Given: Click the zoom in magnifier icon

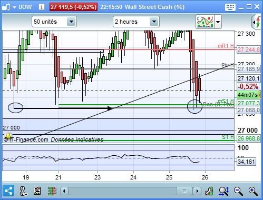Looking at the screenshot, I should 253,191.
